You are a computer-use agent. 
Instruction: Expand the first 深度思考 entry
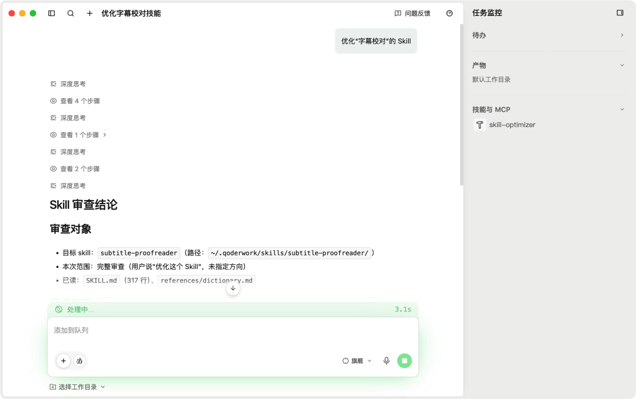coord(68,84)
